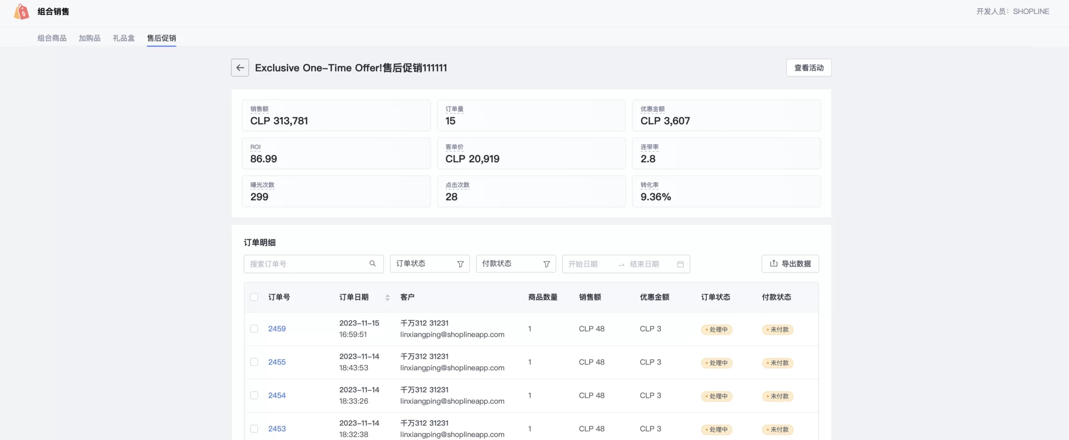
Task: Click the calendar icon in date range picker
Action: [680, 264]
